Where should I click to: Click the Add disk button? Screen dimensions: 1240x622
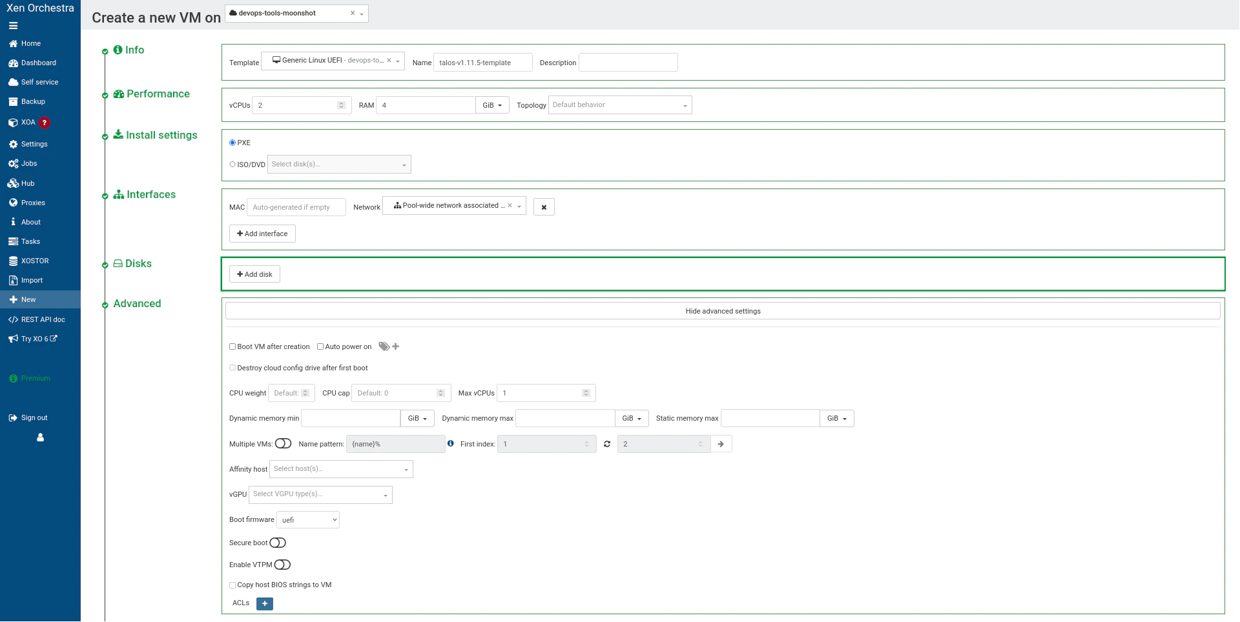254,274
